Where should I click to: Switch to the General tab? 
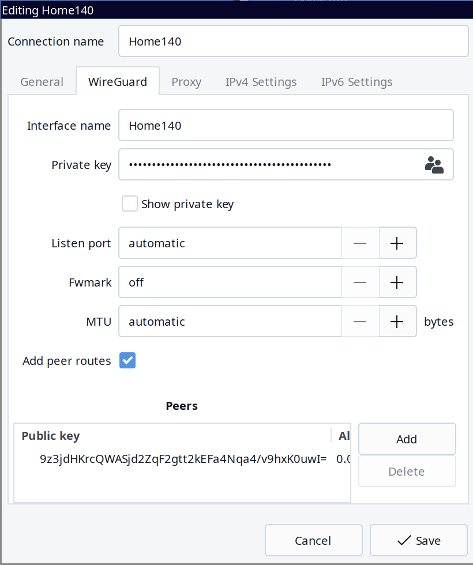[x=42, y=82]
